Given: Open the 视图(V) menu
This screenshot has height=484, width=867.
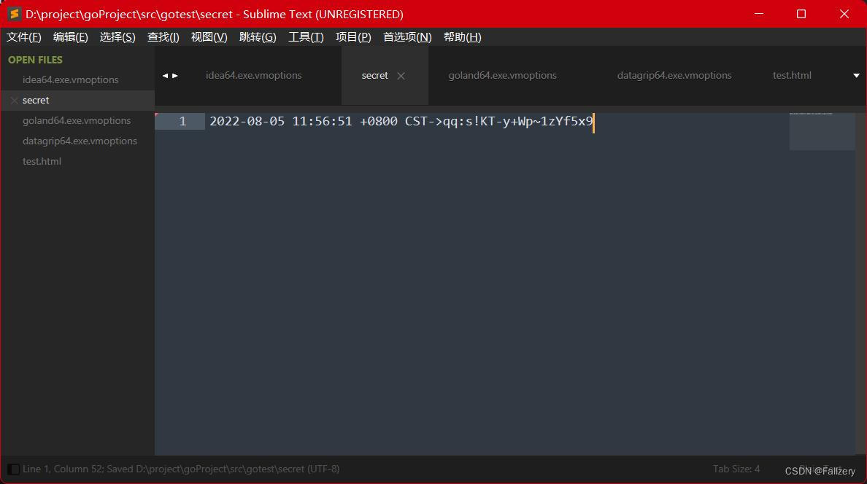Looking at the screenshot, I should point(209,37).
